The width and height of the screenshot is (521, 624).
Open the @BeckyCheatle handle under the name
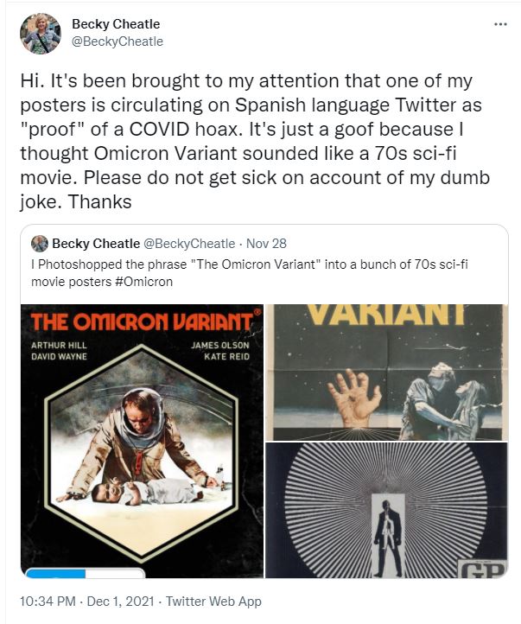pos(118,41)
